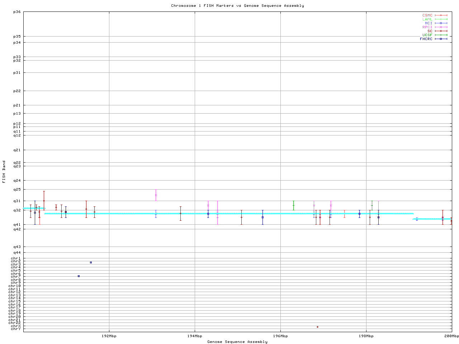Click the CSMC legend marker line
Image resolution: width=459 pixels, height=344 pixels.
click(441, 15)
